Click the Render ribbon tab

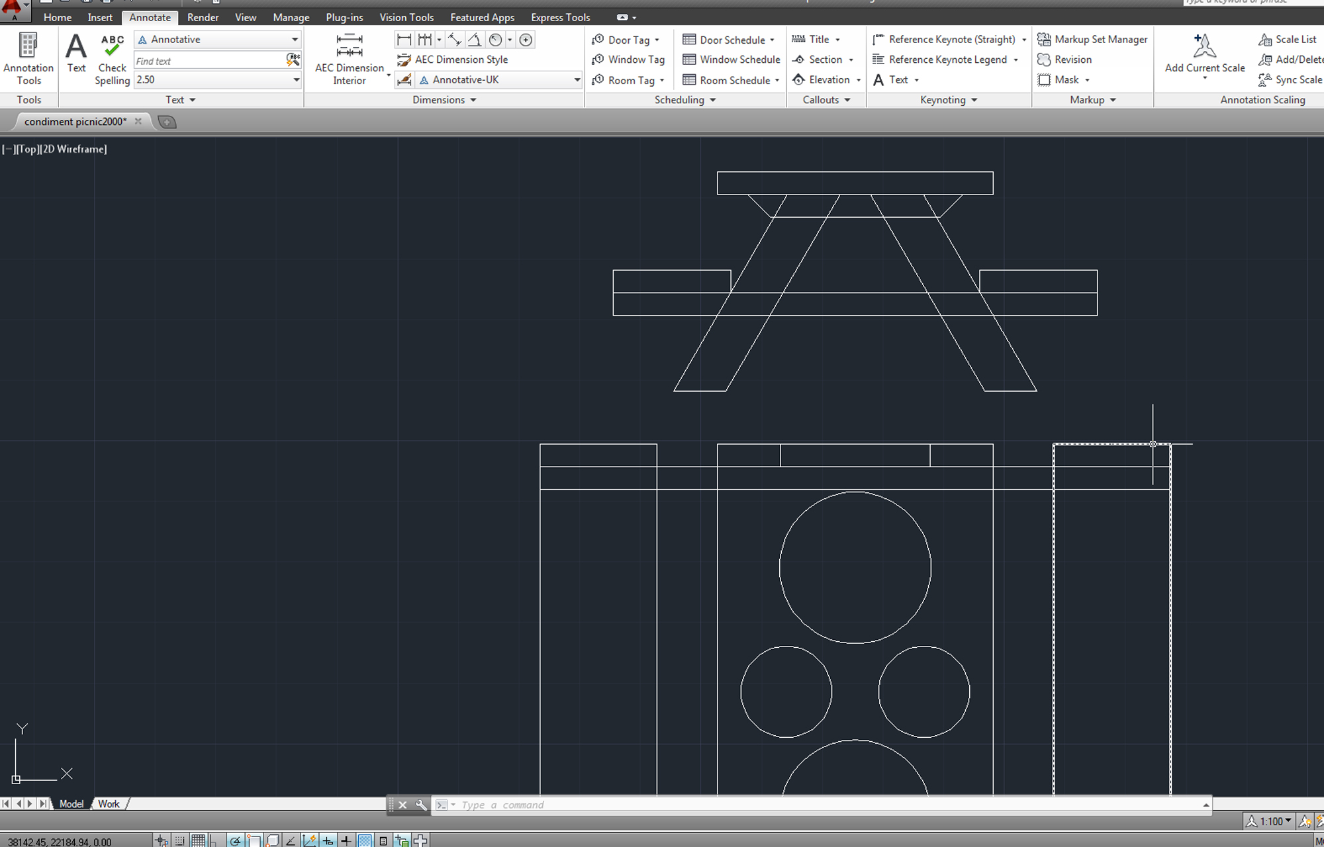tap(204, 17)
